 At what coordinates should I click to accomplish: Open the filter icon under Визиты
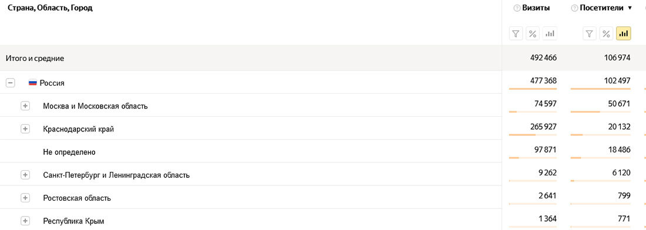click(516, 34)
